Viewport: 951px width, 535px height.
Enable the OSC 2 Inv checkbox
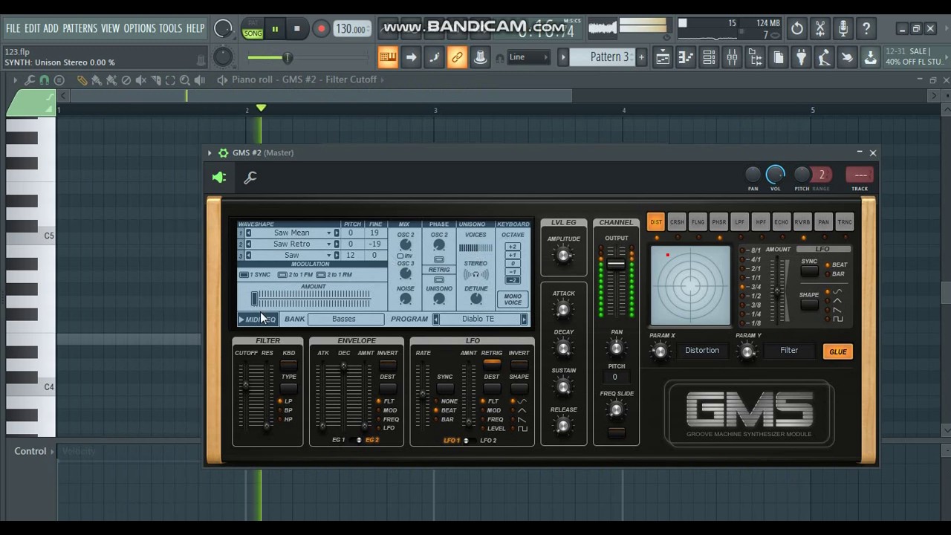pos(400,256)
